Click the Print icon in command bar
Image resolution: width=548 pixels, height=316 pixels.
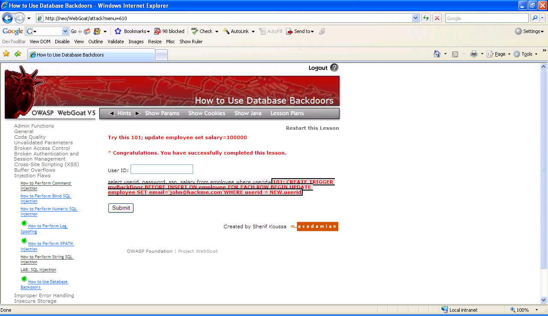point(474,54)
